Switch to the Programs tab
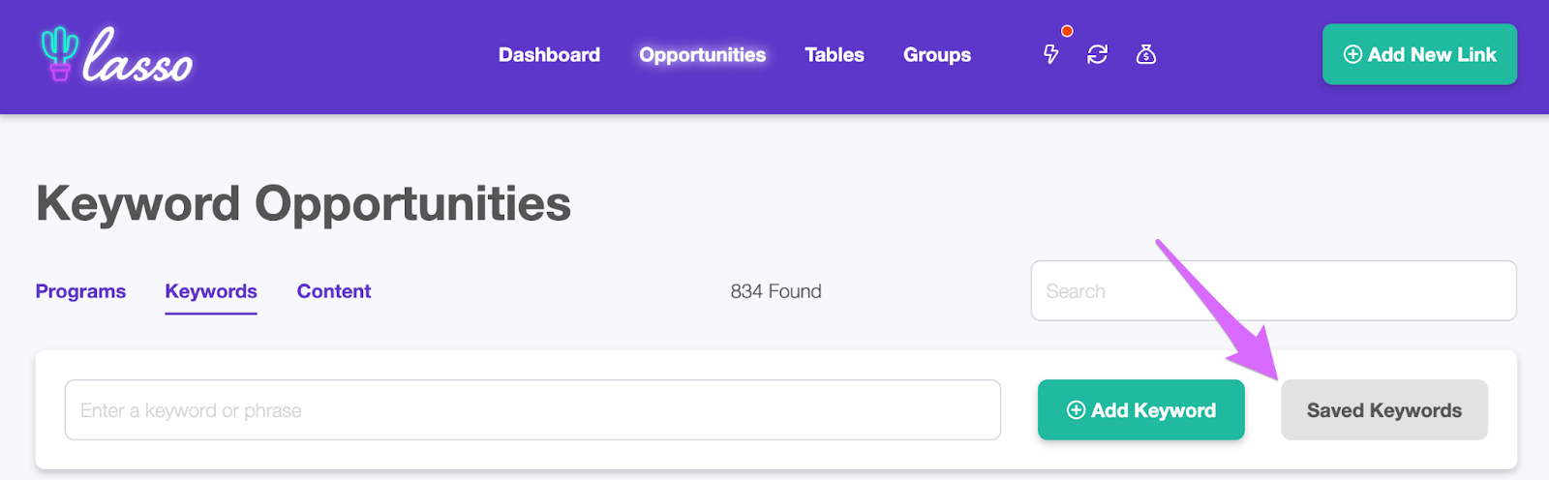Image resolution: width=1549 pixels, height=480 pixels. (x=80, y=291)
